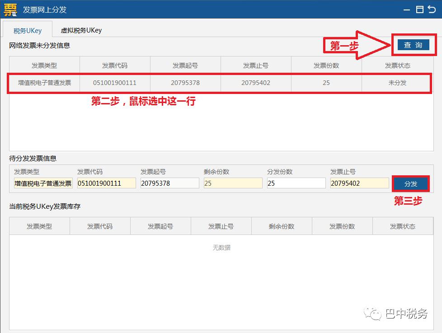442x333 pixels.
Task: Click cell 20795378 in the unallocated invoice table
Action: (x=185, y=83)
